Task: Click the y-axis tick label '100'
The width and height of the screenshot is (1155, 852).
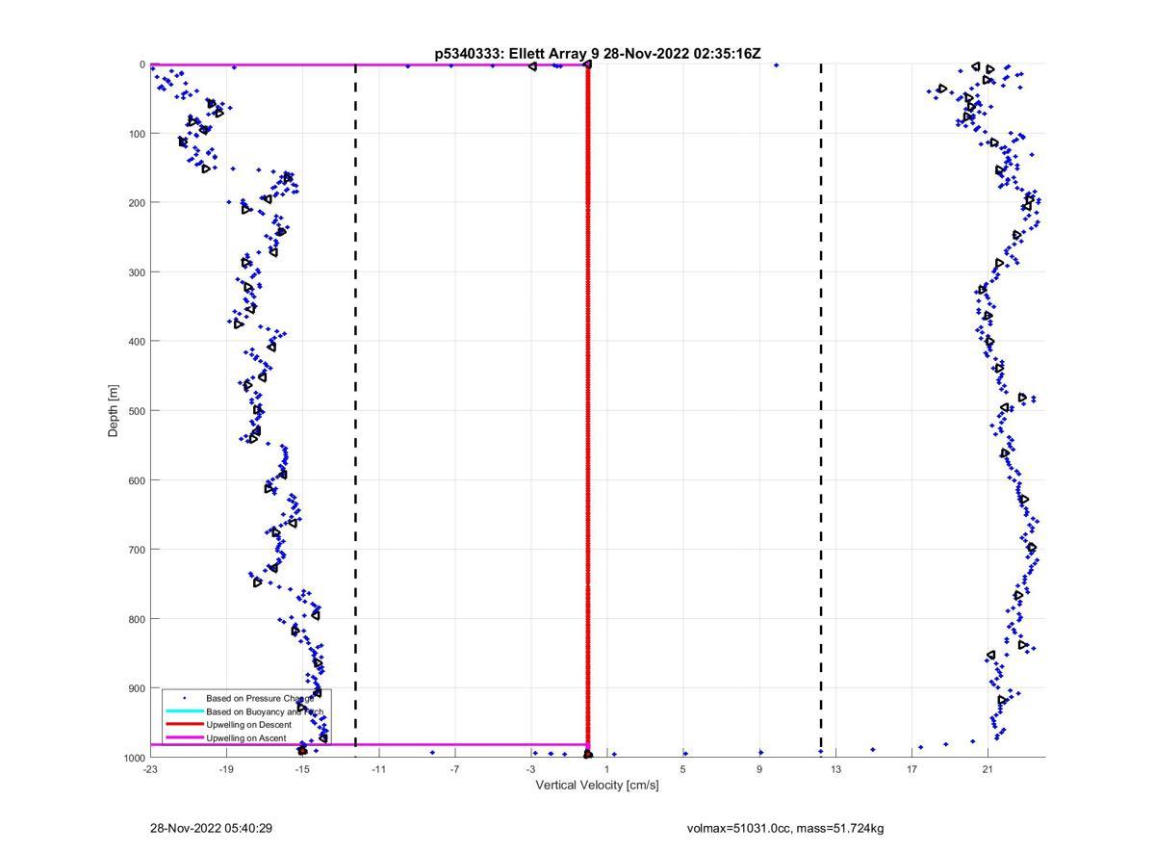Action: click(x=137, y=134)
